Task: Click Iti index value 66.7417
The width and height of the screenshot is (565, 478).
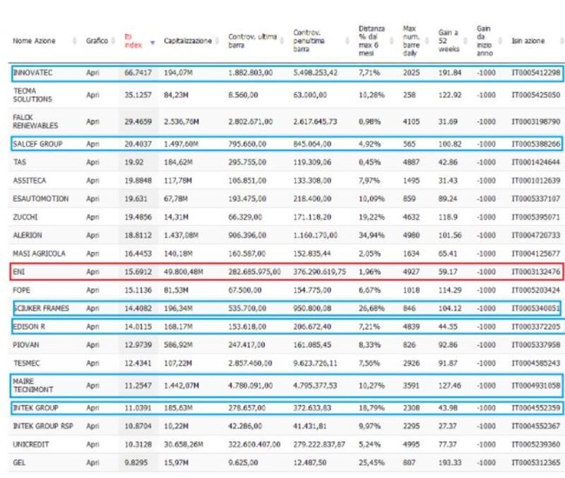Action: pyautogui.click(x=138, y=73)
